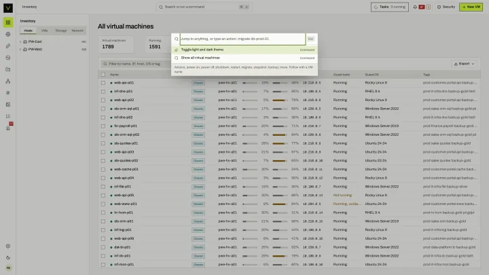Open the settings gear in sidebar
Image resolution: width=489 pixels, height=275 pixels.
(8, 246)
